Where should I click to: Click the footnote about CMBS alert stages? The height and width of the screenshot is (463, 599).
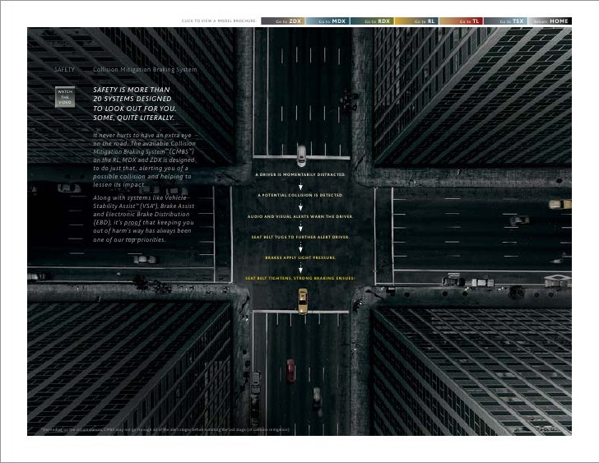[165, 430]
